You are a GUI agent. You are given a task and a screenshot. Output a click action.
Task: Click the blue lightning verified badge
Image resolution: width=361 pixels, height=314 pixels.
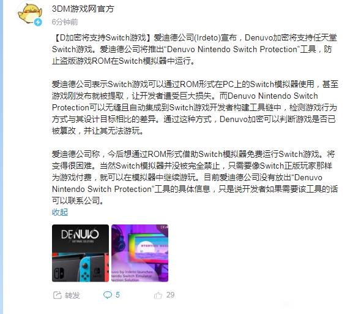pos(38,22)
